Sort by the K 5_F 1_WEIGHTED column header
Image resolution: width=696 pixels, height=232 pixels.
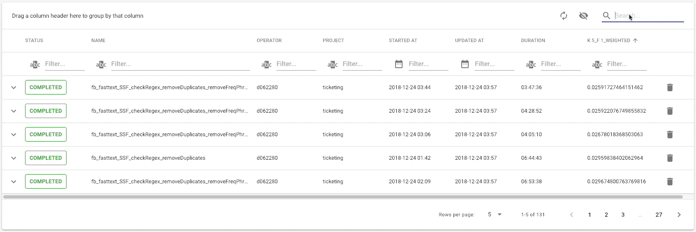[x=608, y=40]
